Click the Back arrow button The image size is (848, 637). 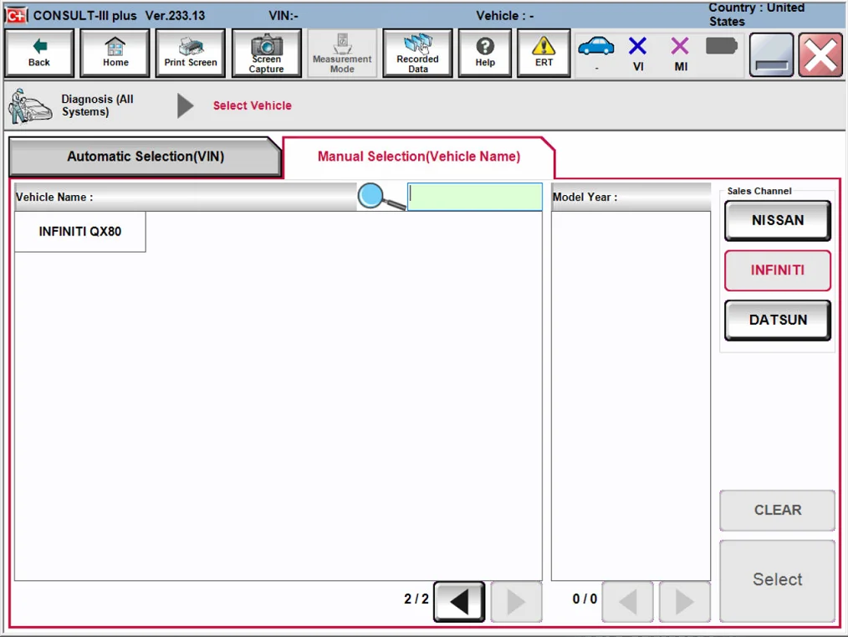(39, 54)
